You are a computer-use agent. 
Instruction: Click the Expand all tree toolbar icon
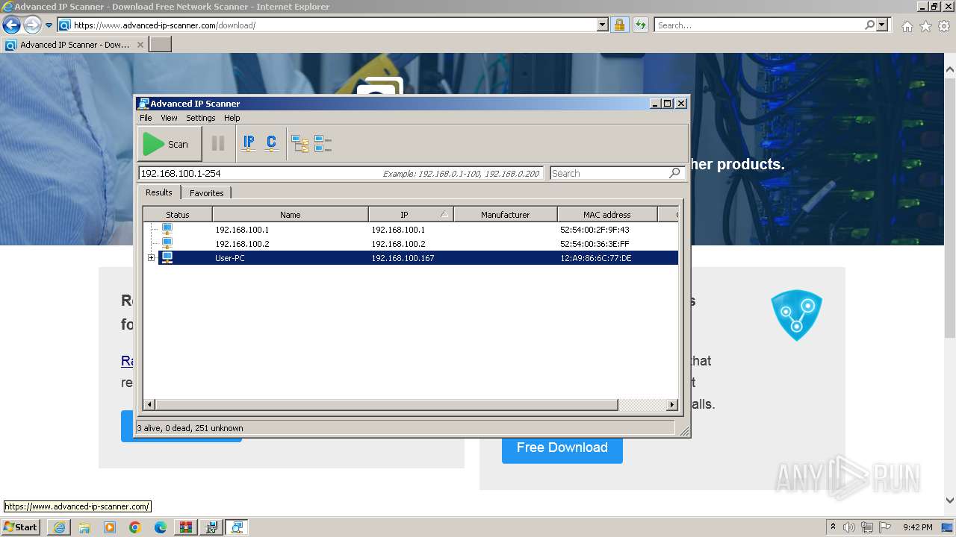click(x=299, y=144)
